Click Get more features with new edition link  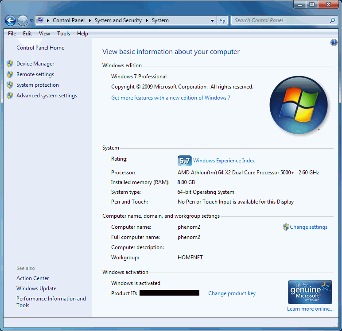click(x=171, y=98)
